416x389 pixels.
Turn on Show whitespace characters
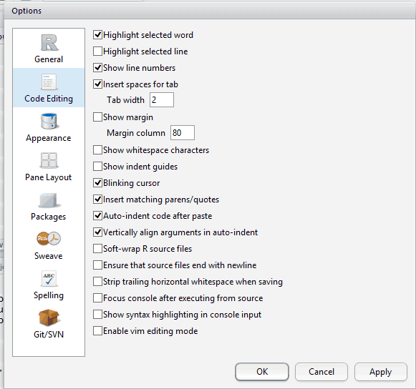coord(97,149)
